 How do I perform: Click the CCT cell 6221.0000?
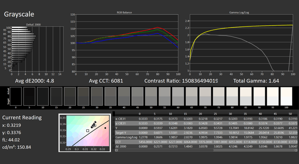coord(160,142)
